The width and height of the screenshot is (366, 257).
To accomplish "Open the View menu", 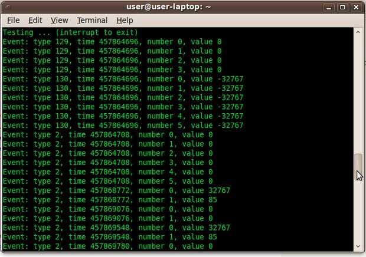I will 60,21.
